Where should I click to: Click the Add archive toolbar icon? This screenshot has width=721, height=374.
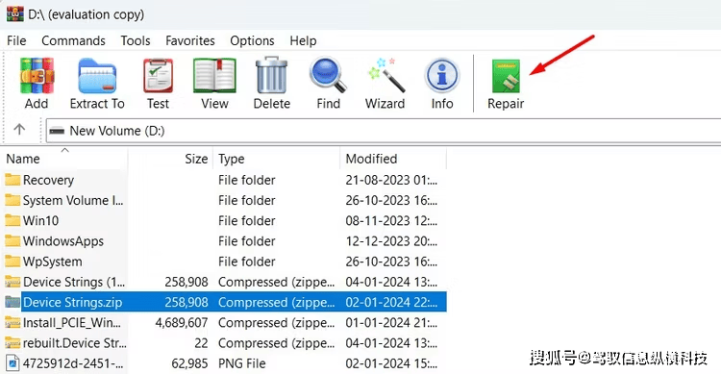(x=37, y=76)
